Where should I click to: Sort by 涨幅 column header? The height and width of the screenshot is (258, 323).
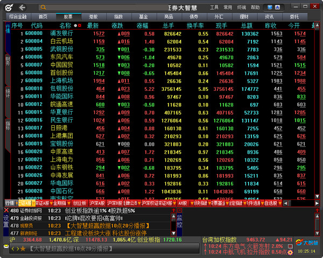tap(142, 26)
